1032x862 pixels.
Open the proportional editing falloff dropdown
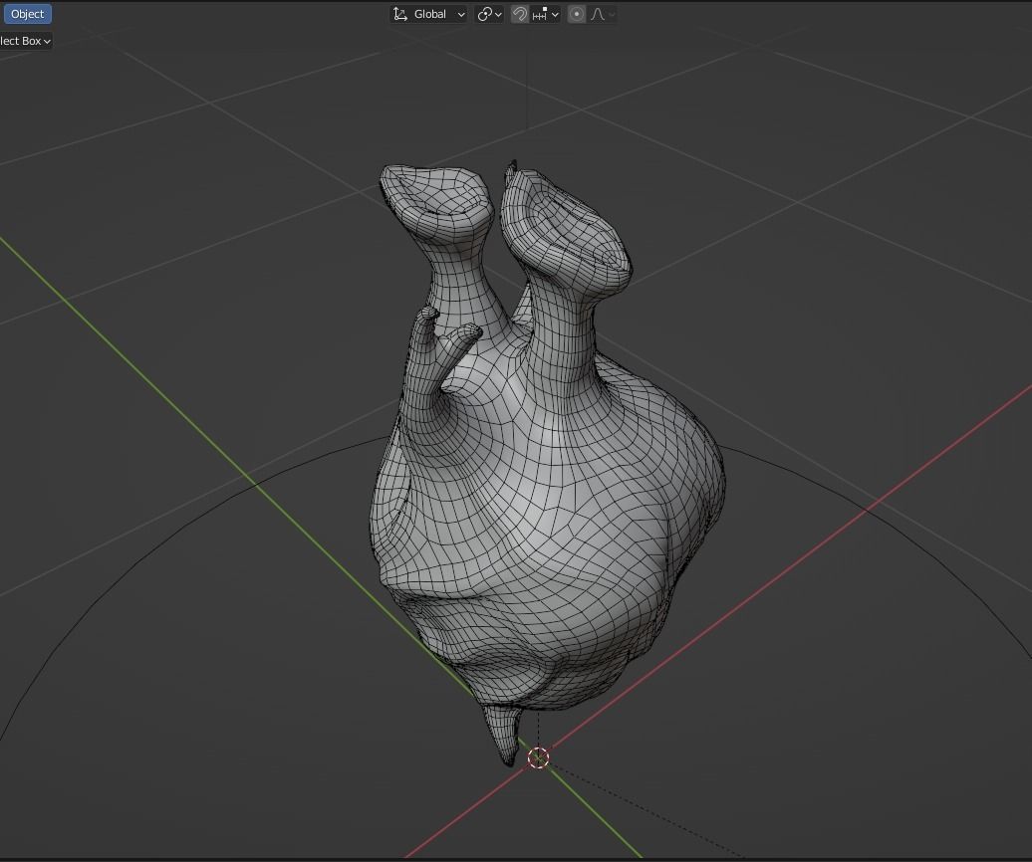(x=603, y=14)
